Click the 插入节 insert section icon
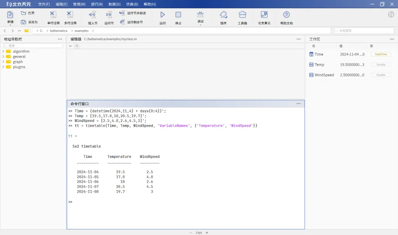Screen dimensions: 398x235 (92, 15)
